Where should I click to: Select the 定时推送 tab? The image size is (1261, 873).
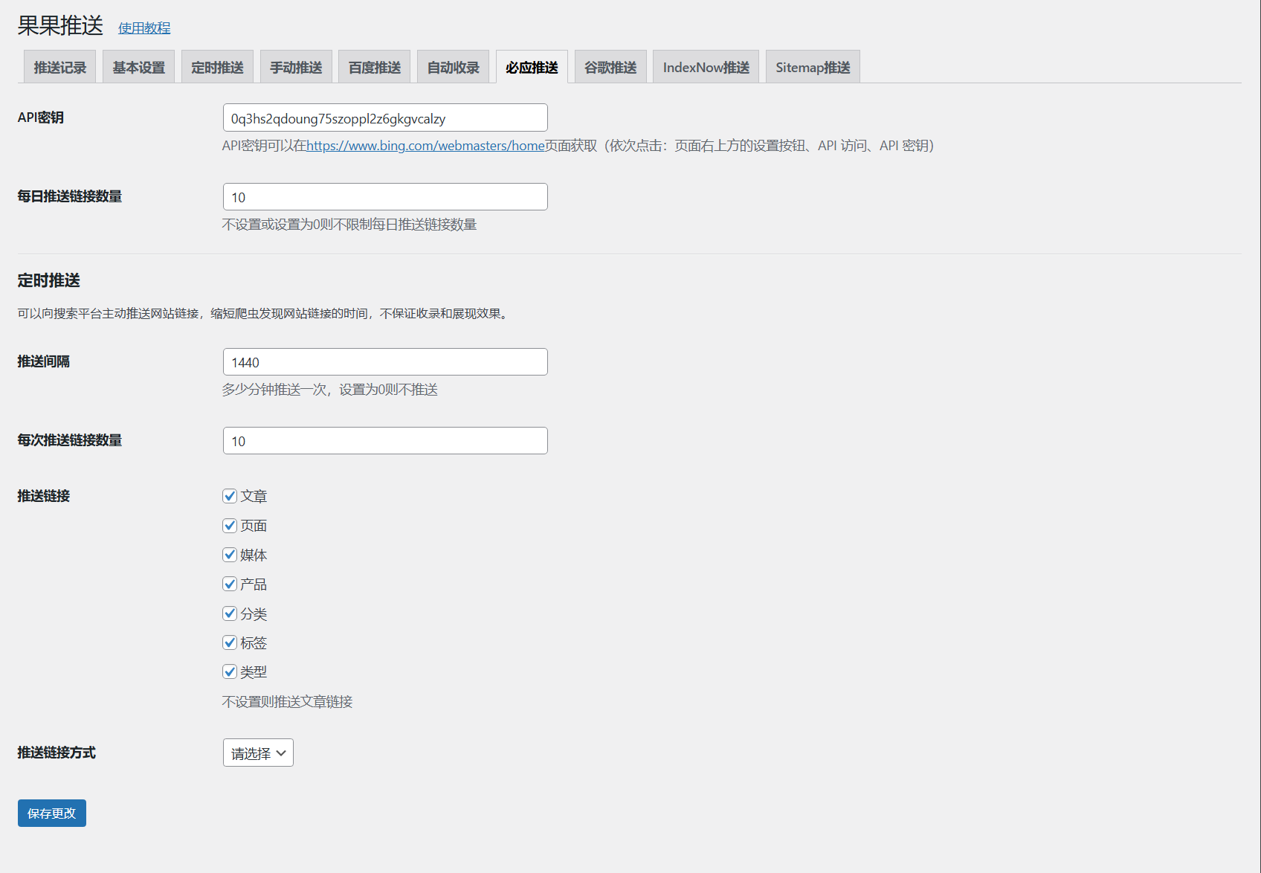(x=217, y=67)
